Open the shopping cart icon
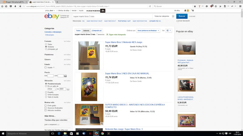This screenshot has width=243, height=136. point(192,11)
